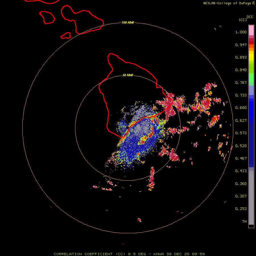Click the 0.253 color scale value
The width and height of the screenshot is (256, 256).
coord(241,209)
